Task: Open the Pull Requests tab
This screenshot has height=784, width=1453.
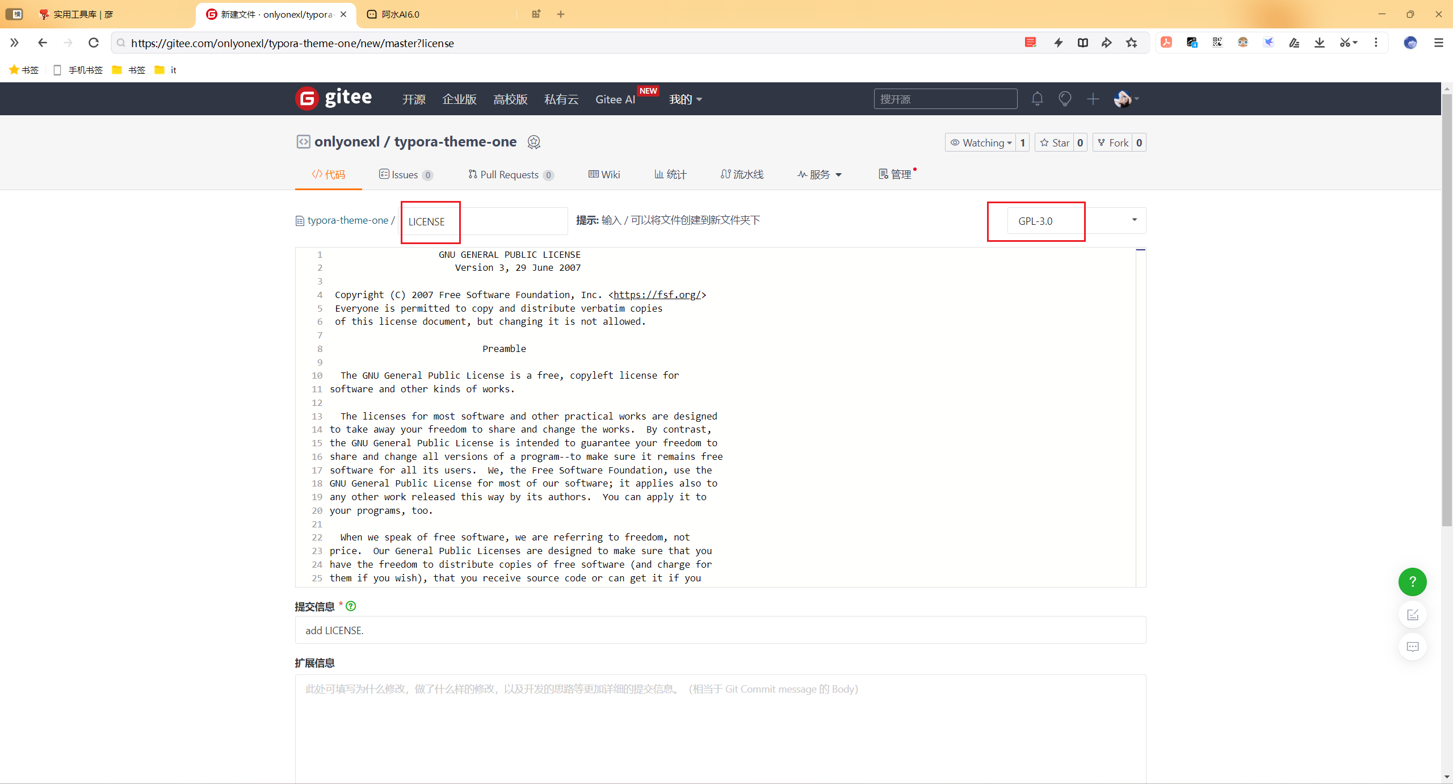Action: [x=511, y=174]
